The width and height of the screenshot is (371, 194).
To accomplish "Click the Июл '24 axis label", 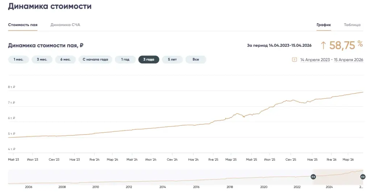I will coord(151,160).
